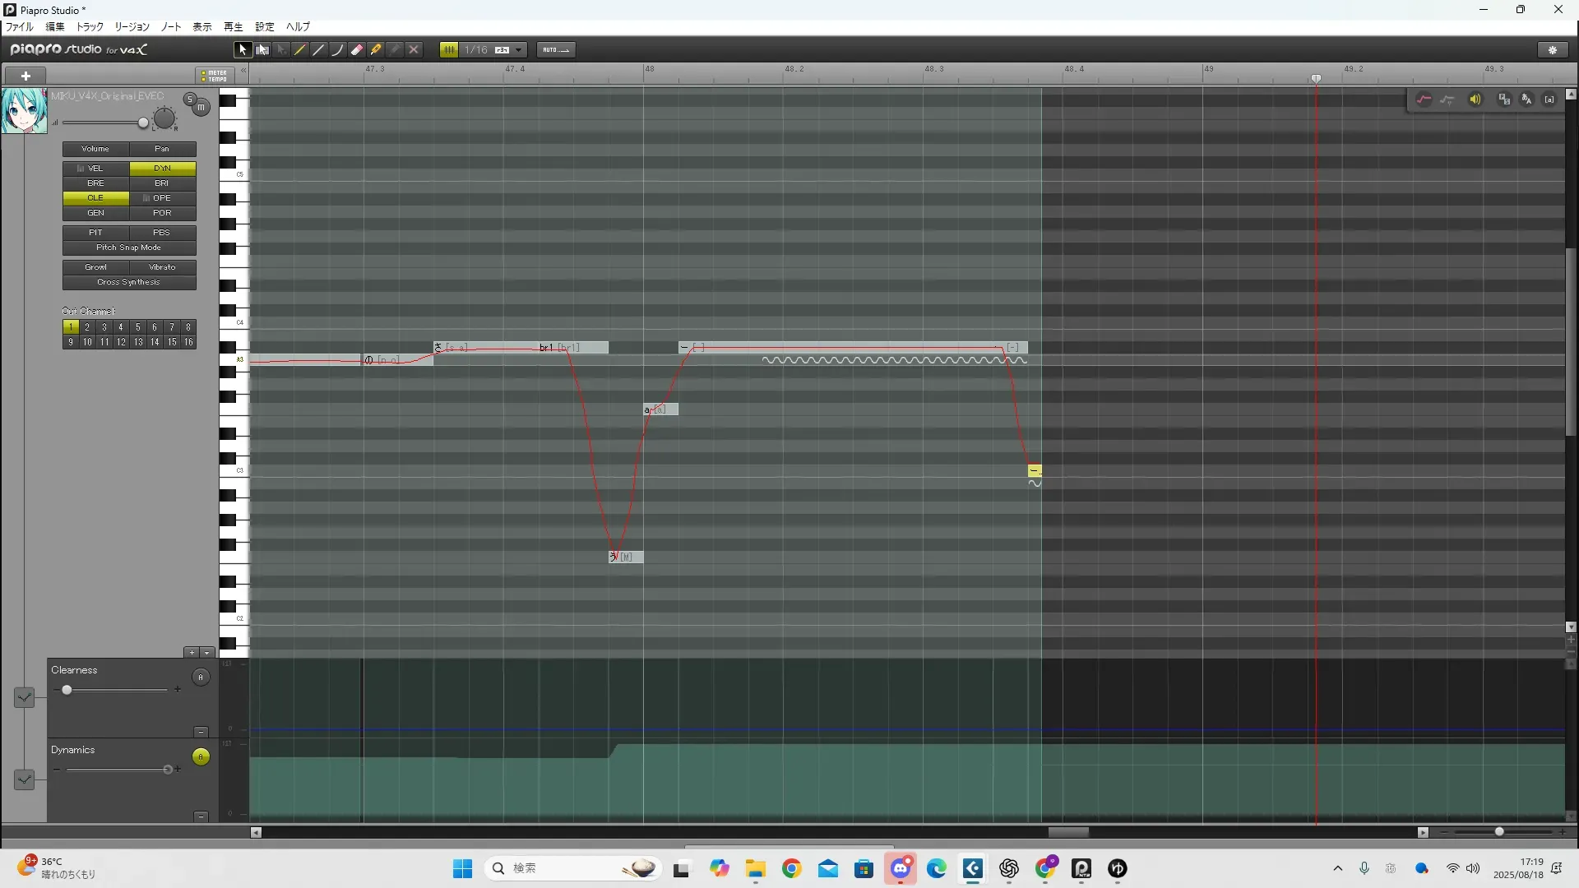The width and height of the screenshot is (1579, 888).
Task: Click the phoneme [a] display icon
Action: pyautogui.click(x=1549, y=99)
